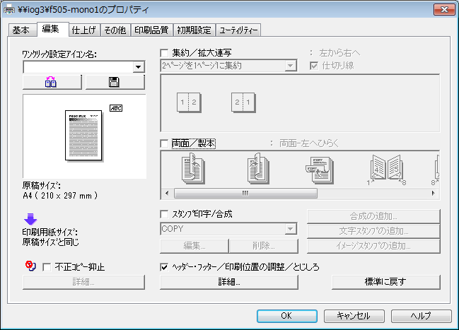The height and width of the screenshot is (330, 459).
Task: Select the booklet printing icon with open pages
Action: pyautogui.click(x=386, y=170)
